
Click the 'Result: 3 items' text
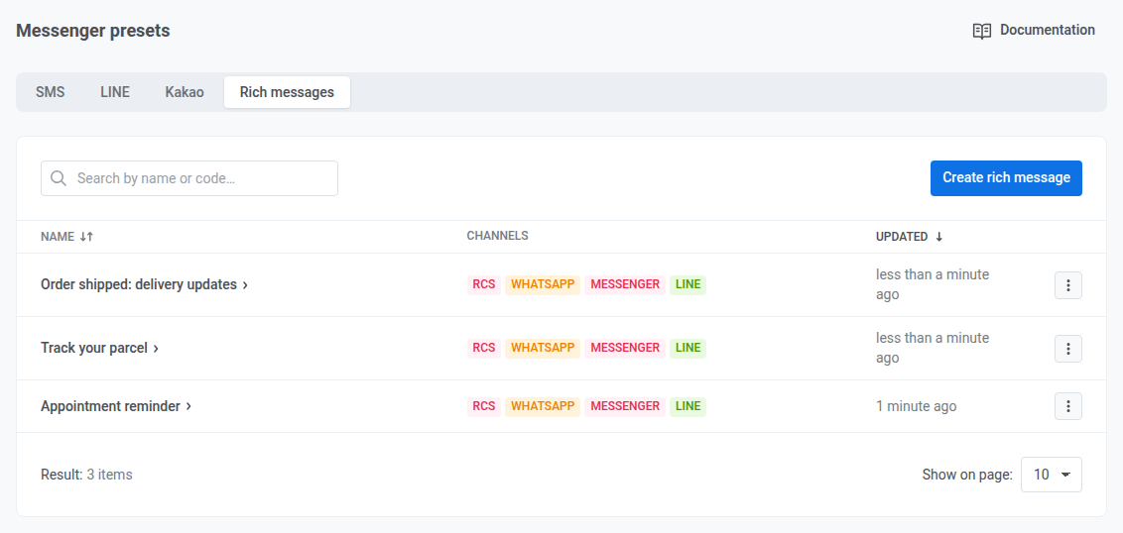click(x=86, y=475)
